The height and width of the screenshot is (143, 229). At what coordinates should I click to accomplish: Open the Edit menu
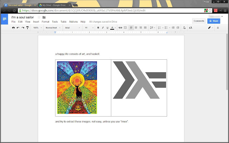[x=20, y=21]
